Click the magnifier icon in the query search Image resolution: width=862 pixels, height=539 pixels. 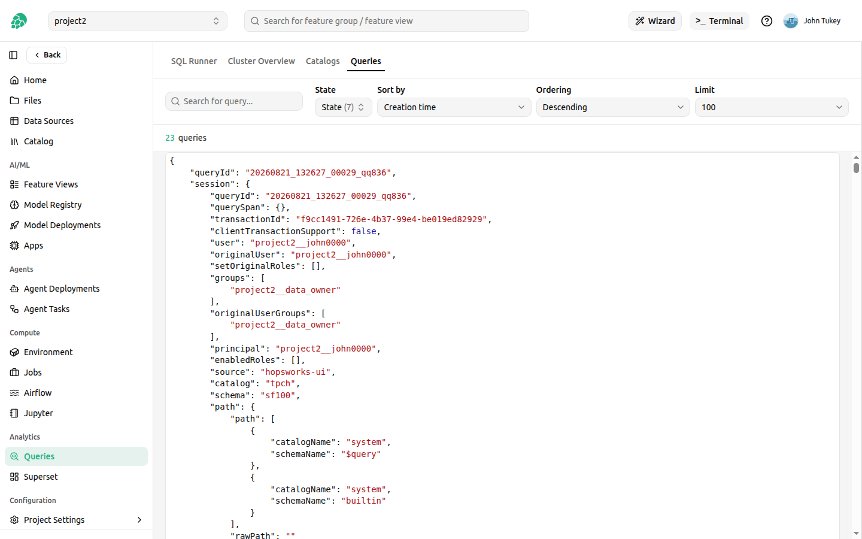tap(175, 101)
